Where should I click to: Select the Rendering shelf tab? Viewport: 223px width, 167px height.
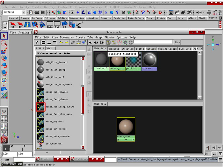pos(119,18)
